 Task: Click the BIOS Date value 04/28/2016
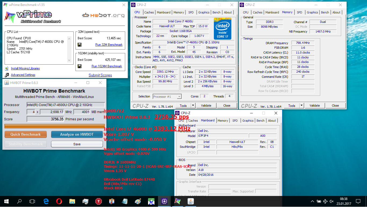click(x=237, y=175)
